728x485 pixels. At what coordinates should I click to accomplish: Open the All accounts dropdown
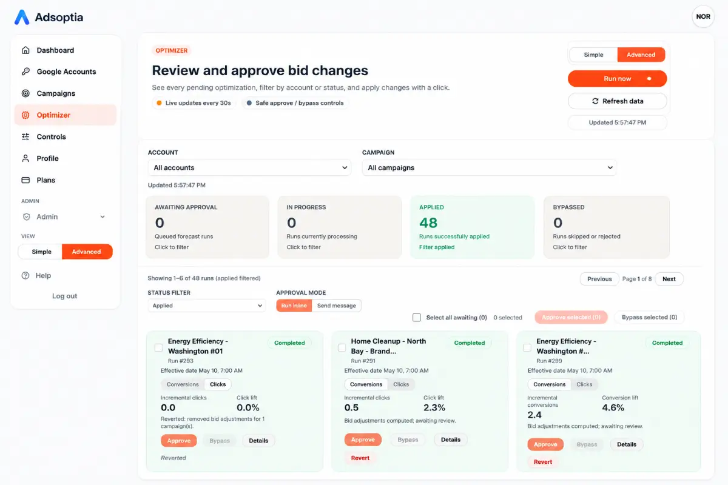pos(249,168)
